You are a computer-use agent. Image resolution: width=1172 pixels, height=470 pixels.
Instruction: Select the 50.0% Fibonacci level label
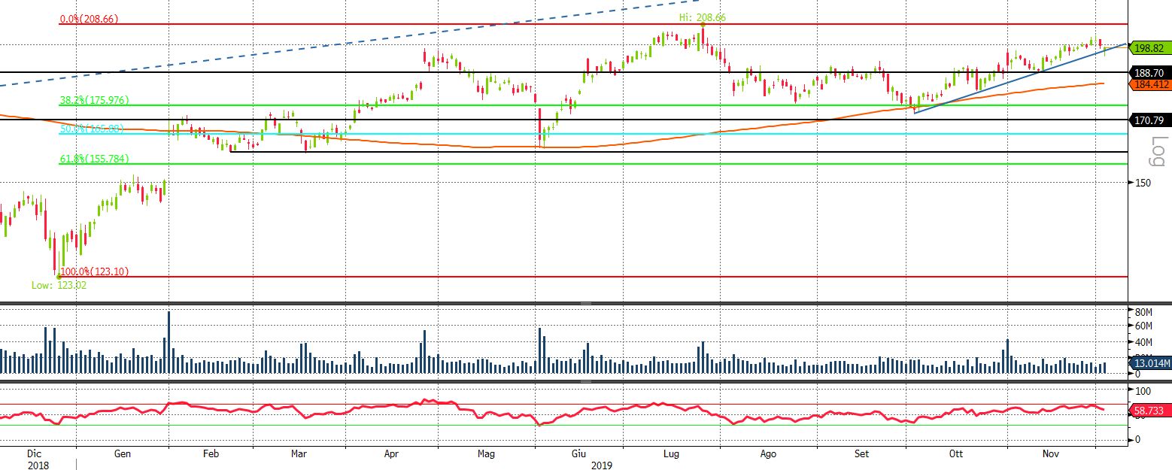point(91,129)
